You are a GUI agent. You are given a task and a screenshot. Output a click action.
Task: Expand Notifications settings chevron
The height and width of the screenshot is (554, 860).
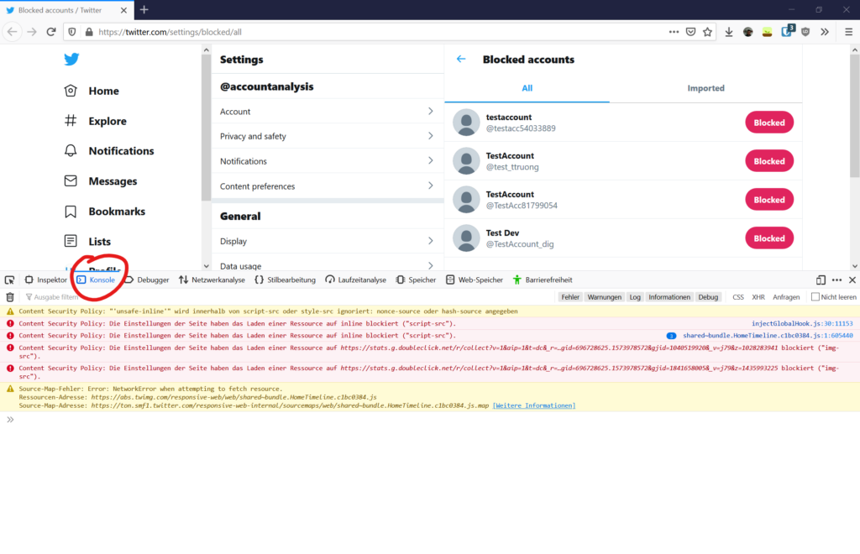point(431,160)
